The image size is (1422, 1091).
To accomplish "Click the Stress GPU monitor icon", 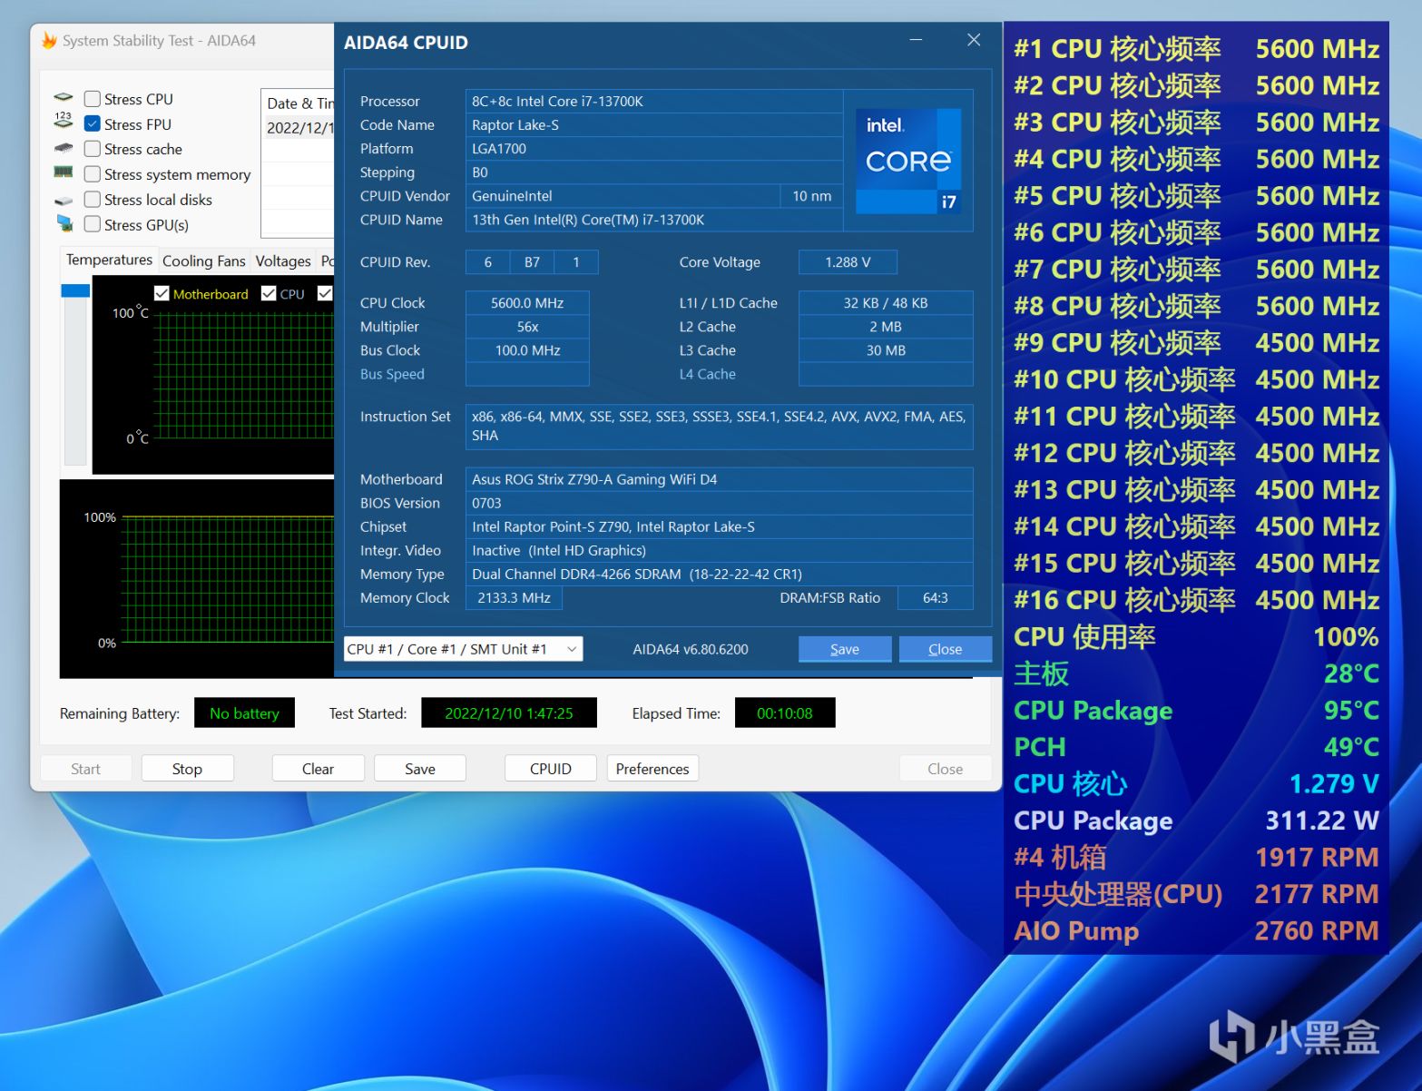I will click(x=64, y=223).
